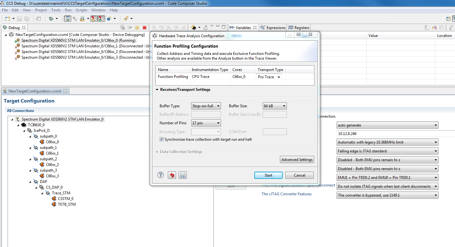This screenshot has height=247, width=455.
Task: Click the TCI6616_0 chip icon in tree
Action: 24,125
